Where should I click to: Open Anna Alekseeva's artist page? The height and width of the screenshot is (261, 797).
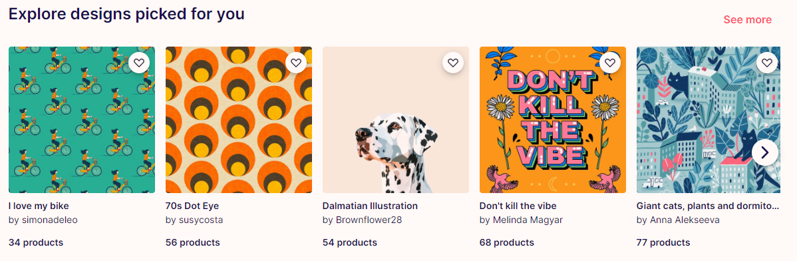point(678,220)
